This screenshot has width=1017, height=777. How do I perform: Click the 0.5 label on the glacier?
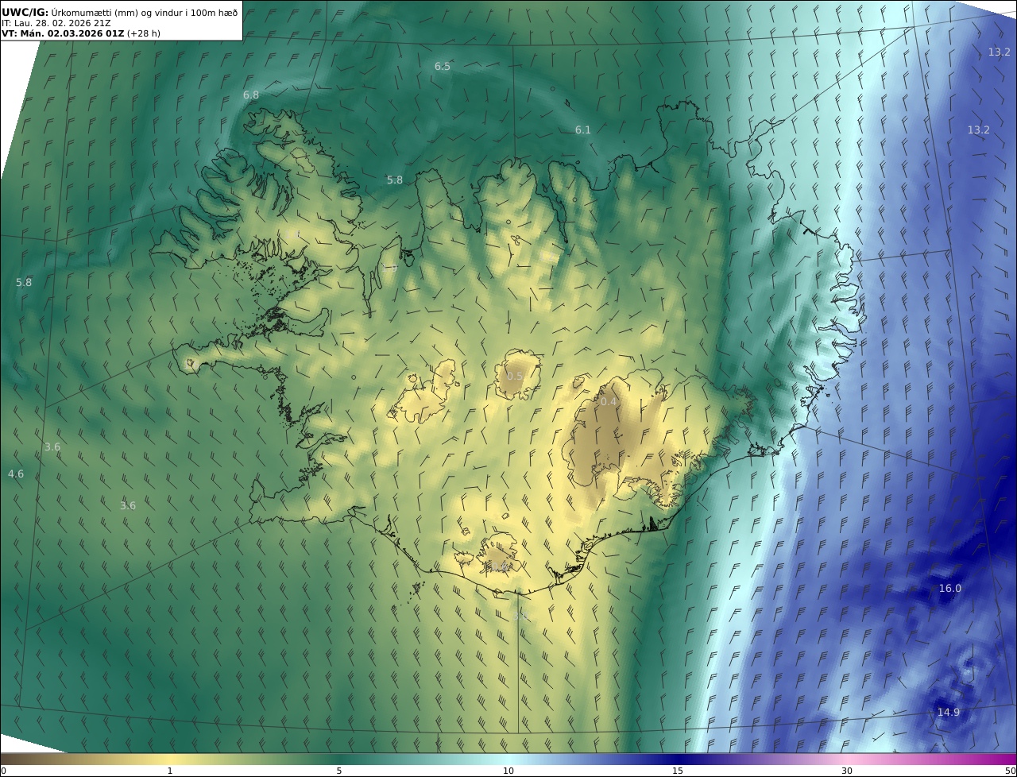pos(515,376)
